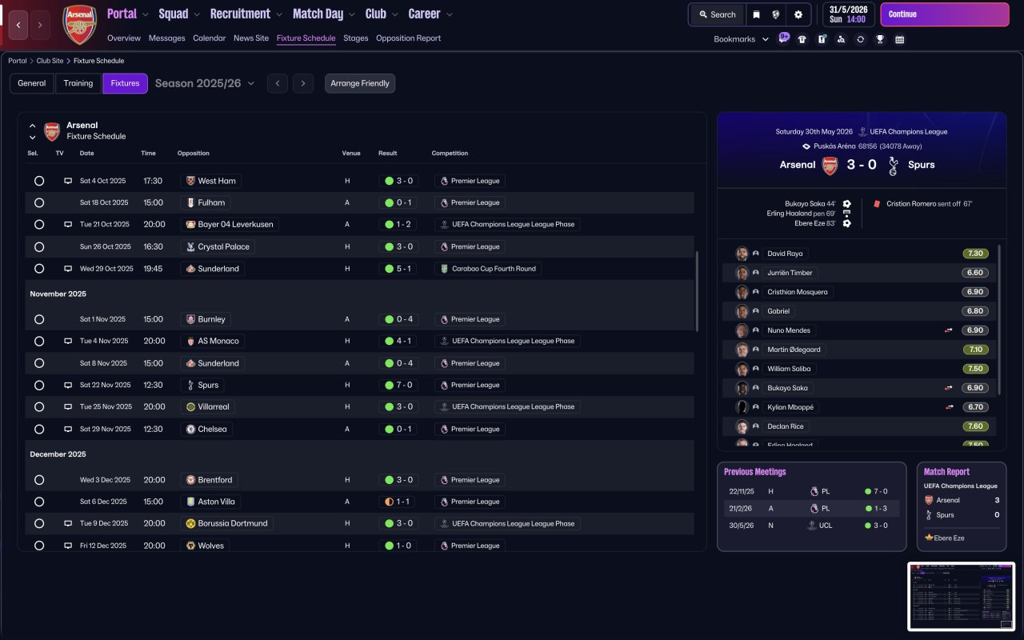Viewport: 1024px width, 640px height.
Task: Click the Spurs crest in the match summary
Action: [x=894, y=165]
